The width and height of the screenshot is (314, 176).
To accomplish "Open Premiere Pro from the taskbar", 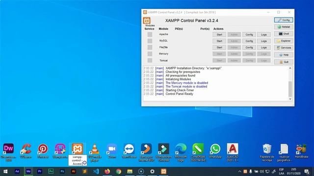I will [40, 172].
